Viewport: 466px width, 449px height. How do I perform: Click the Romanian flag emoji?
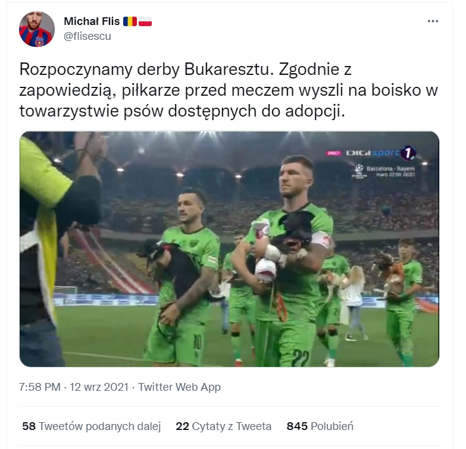tap(129, 21)
